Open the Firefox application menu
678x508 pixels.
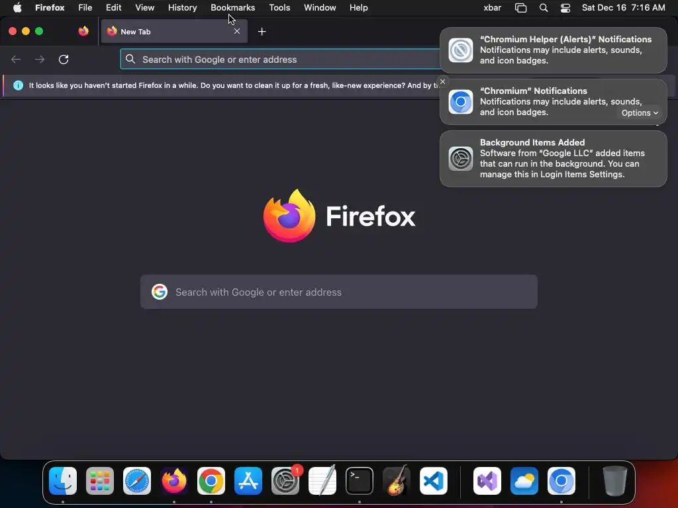[x=50, y=7]
